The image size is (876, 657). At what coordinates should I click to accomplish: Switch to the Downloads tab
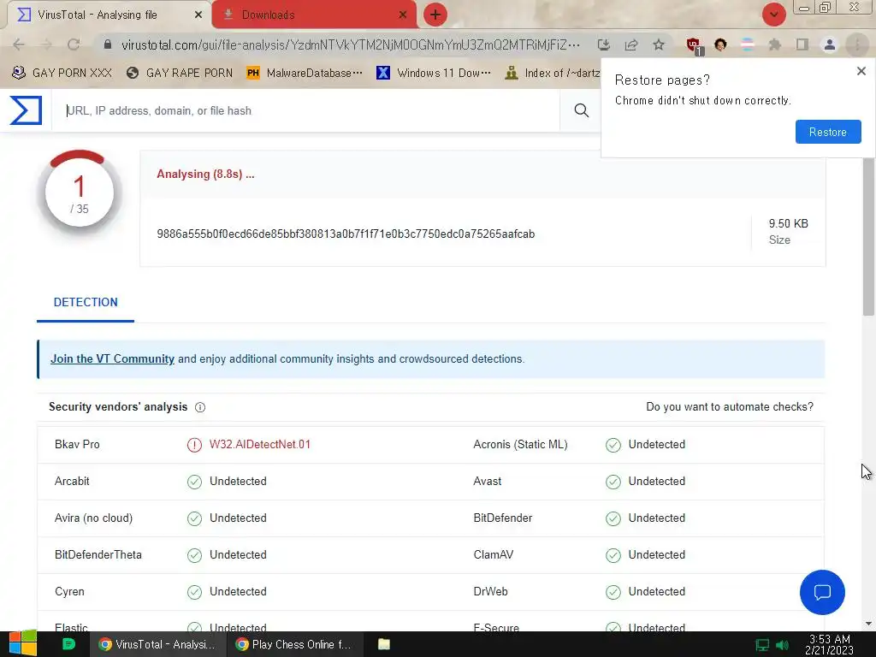[313, 15]
